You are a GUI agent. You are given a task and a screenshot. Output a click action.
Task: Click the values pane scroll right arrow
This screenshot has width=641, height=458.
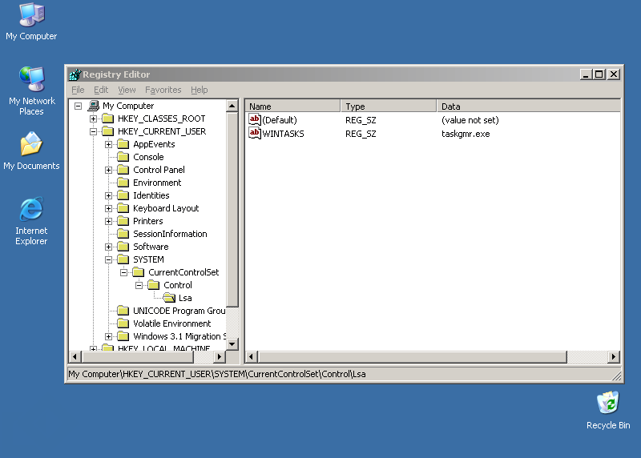[x=614, y=356]
